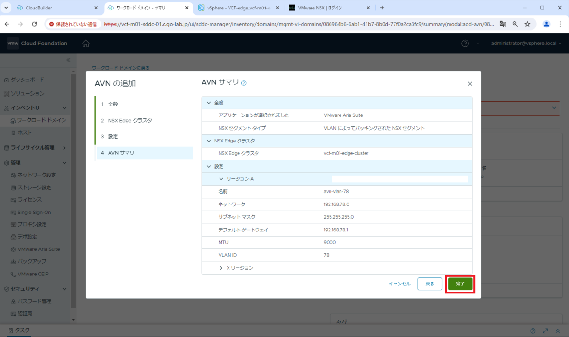Collapse the 設定 summary section
This screenshot has height=337, width=569.
[x=208, y=167]
